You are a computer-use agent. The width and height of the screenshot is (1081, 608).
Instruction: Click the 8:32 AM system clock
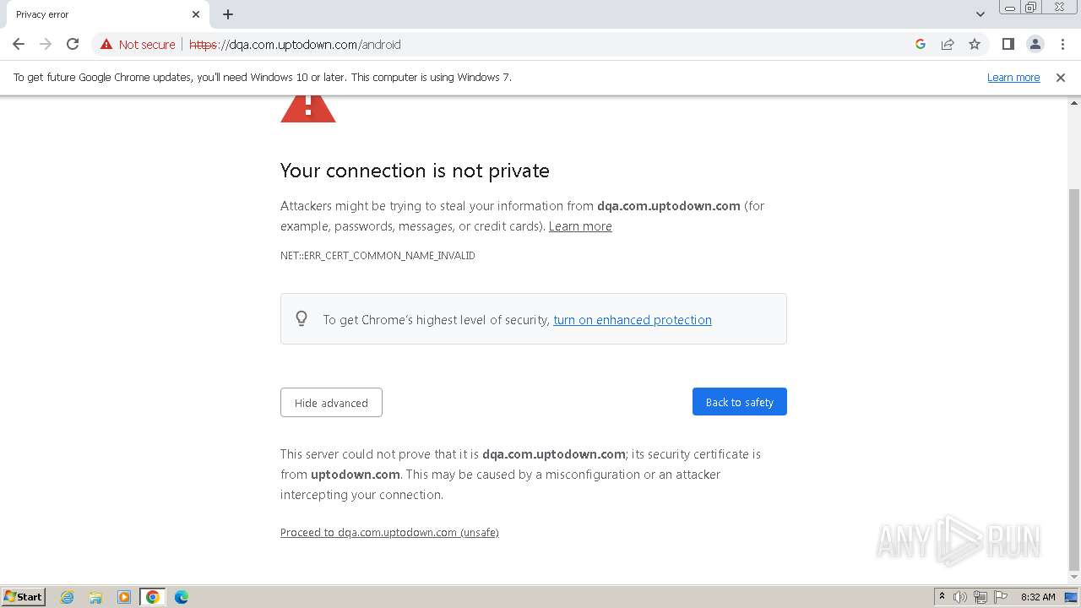coord(1038,597)
